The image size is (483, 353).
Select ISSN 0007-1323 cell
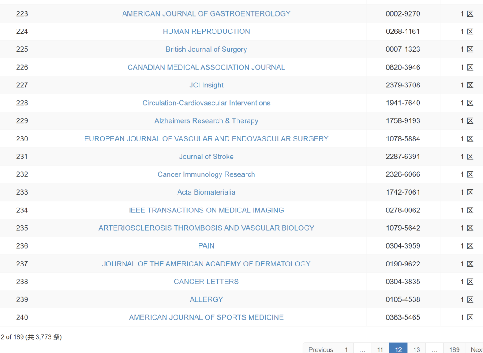(x=403, y=49)
